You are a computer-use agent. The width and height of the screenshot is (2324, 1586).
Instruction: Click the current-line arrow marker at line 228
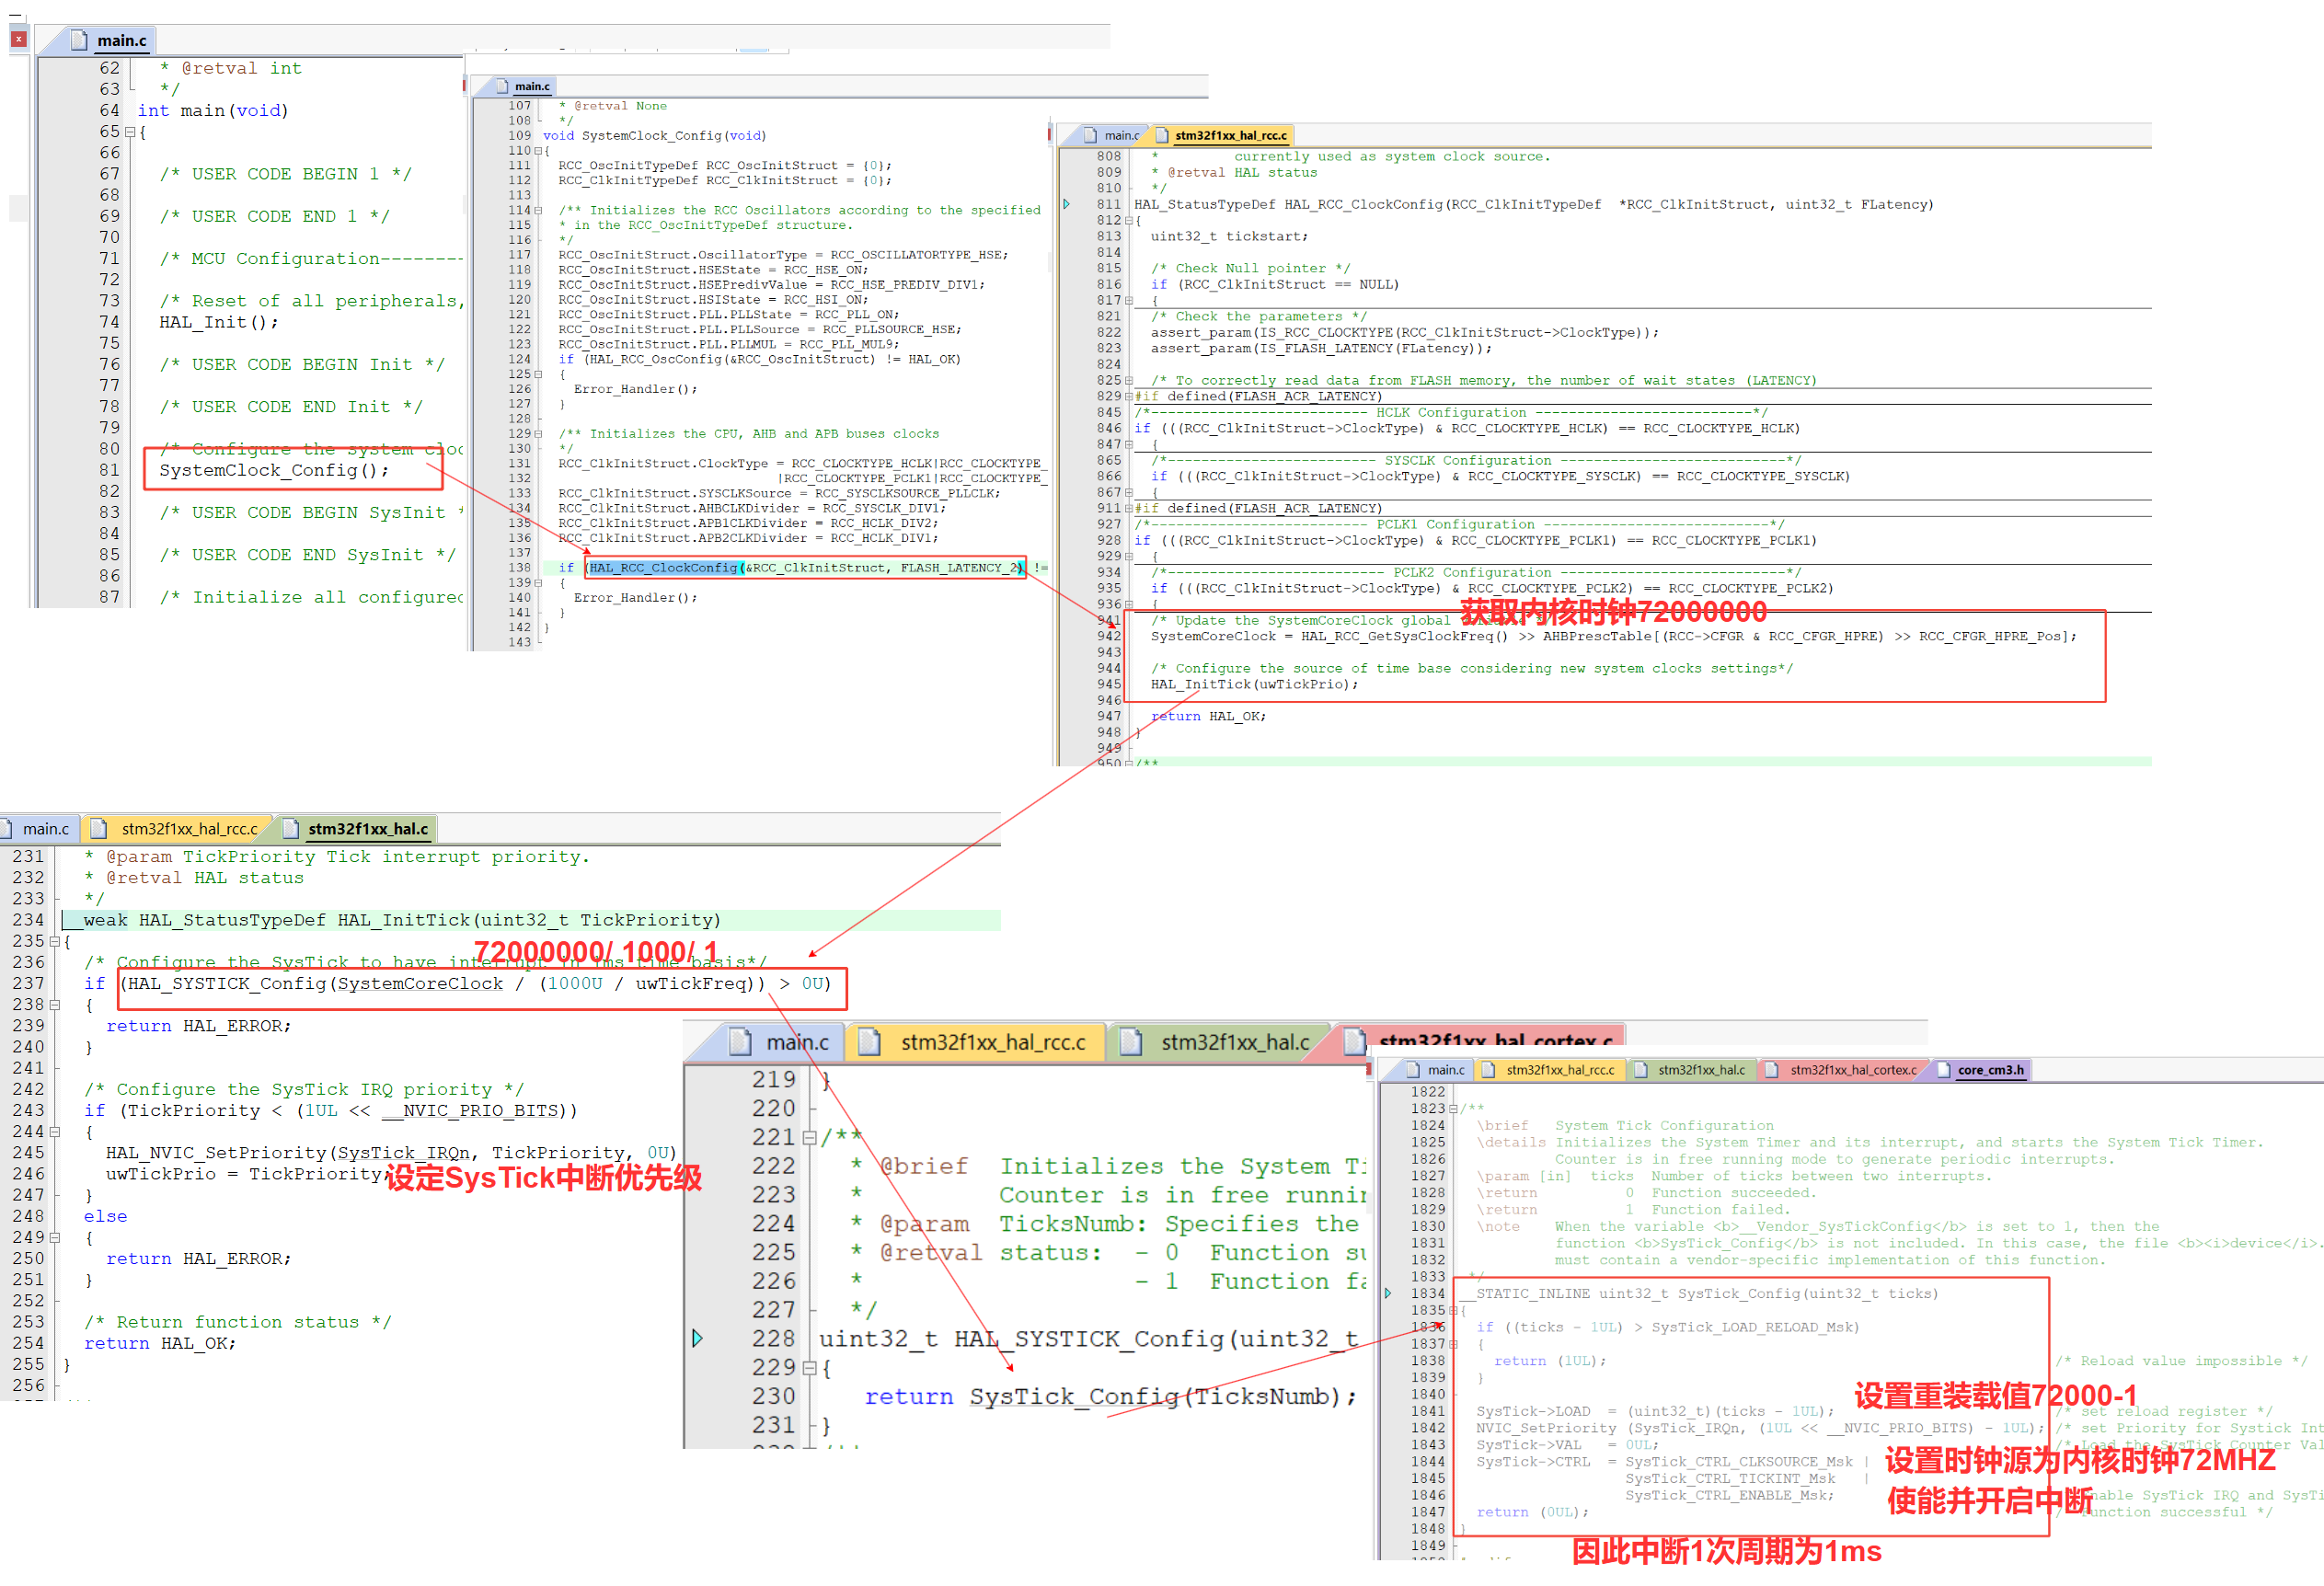pyautogui.click(x=697, y=1338)
